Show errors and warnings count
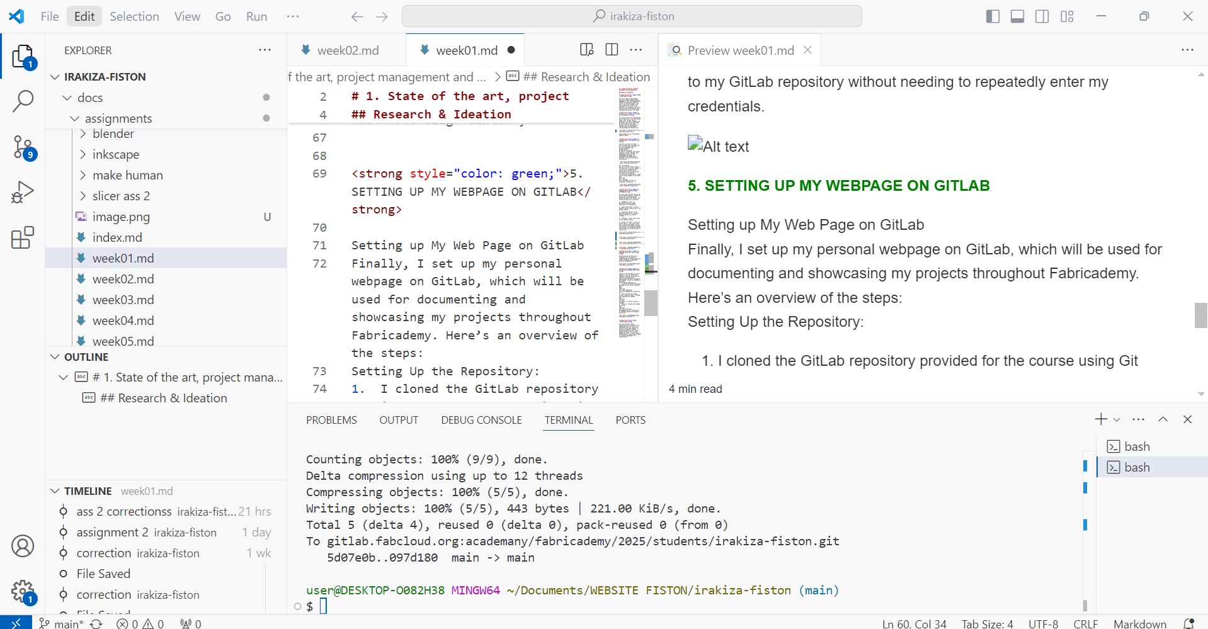 click(140, 623)
